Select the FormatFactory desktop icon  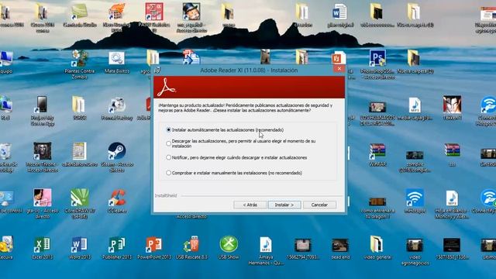point(117,108)
